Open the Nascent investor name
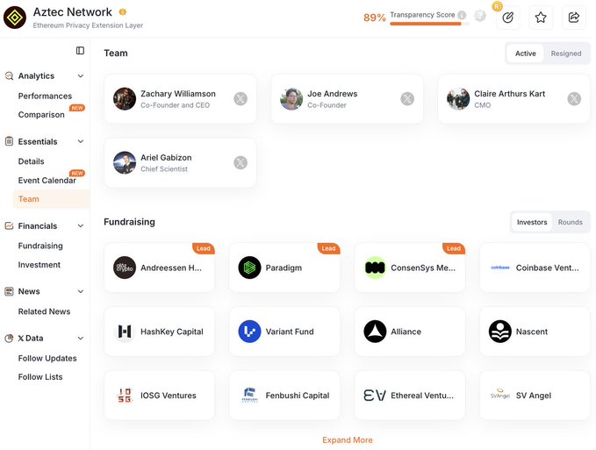The width and height of the screenshot is (596, 450). tap(532, 332)
